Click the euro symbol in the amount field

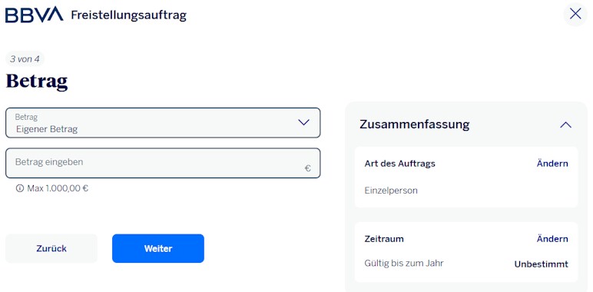point(308,169)
